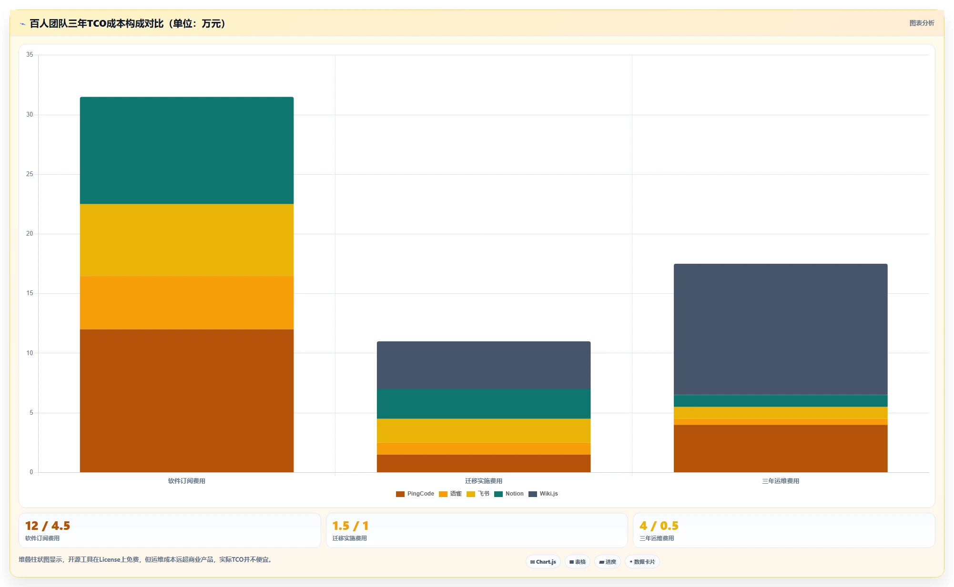This screenshot has width=954, height=587.
Task: Toggle the Wiki.js legend swatch
Action: (x=532, y=494)
